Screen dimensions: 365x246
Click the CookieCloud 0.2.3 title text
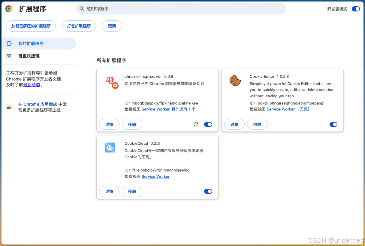[142, 143]
